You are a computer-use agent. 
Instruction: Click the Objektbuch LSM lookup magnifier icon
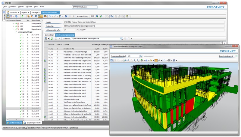coord(141,56)
